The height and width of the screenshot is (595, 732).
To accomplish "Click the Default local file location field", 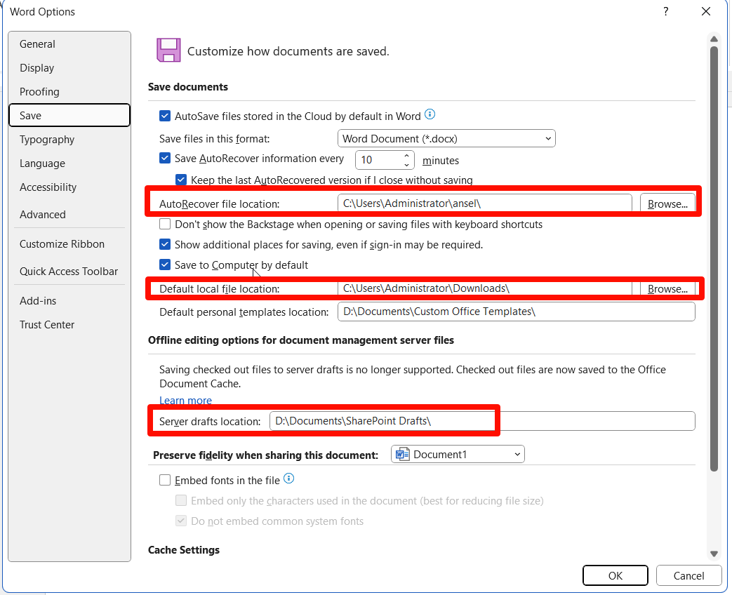I will pyautogui.click(x=484, y=288).
